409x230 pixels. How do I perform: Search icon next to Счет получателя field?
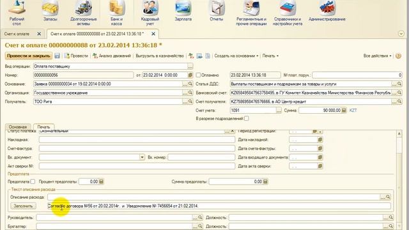399,102
